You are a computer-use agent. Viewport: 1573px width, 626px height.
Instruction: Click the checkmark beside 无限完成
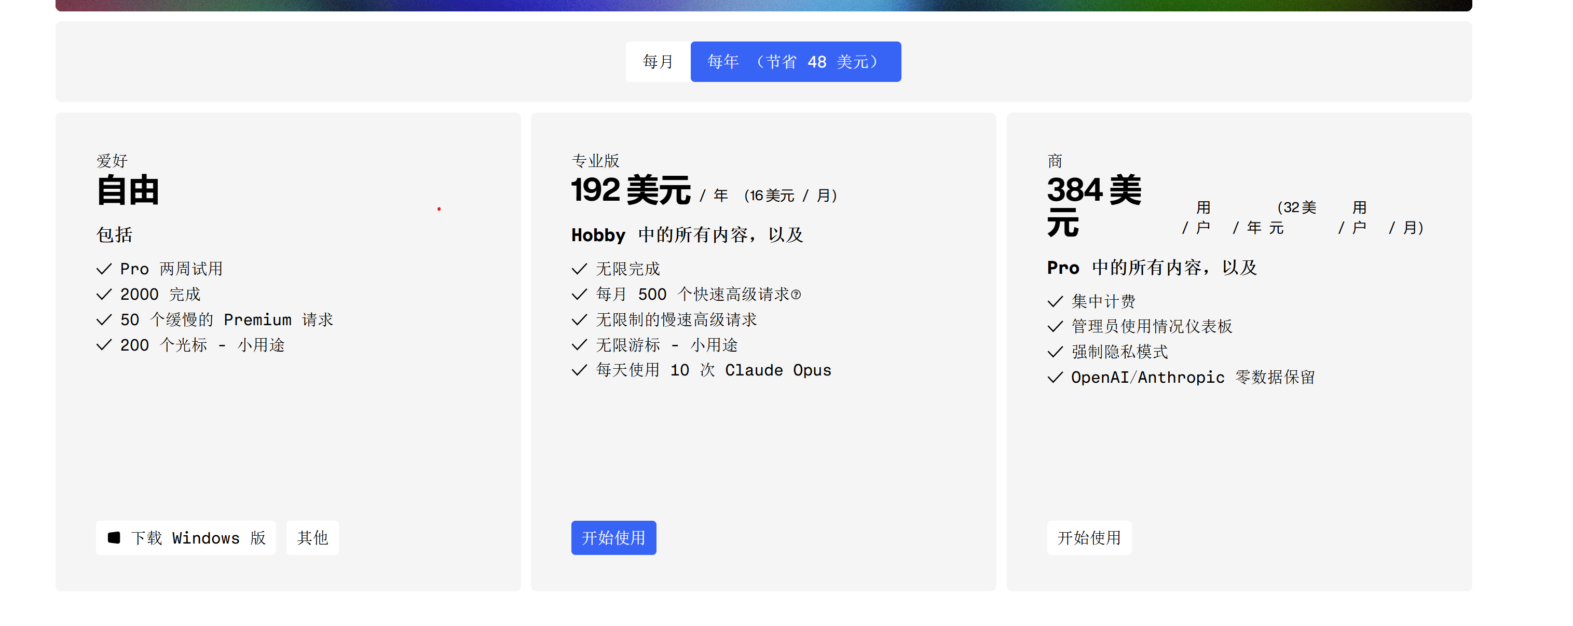click(579, 269)
